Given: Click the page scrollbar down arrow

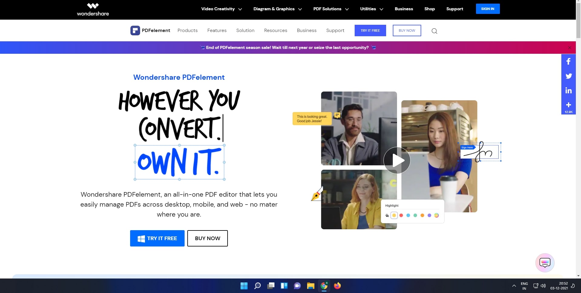Looking at the screenshot, I should (578, 276).
